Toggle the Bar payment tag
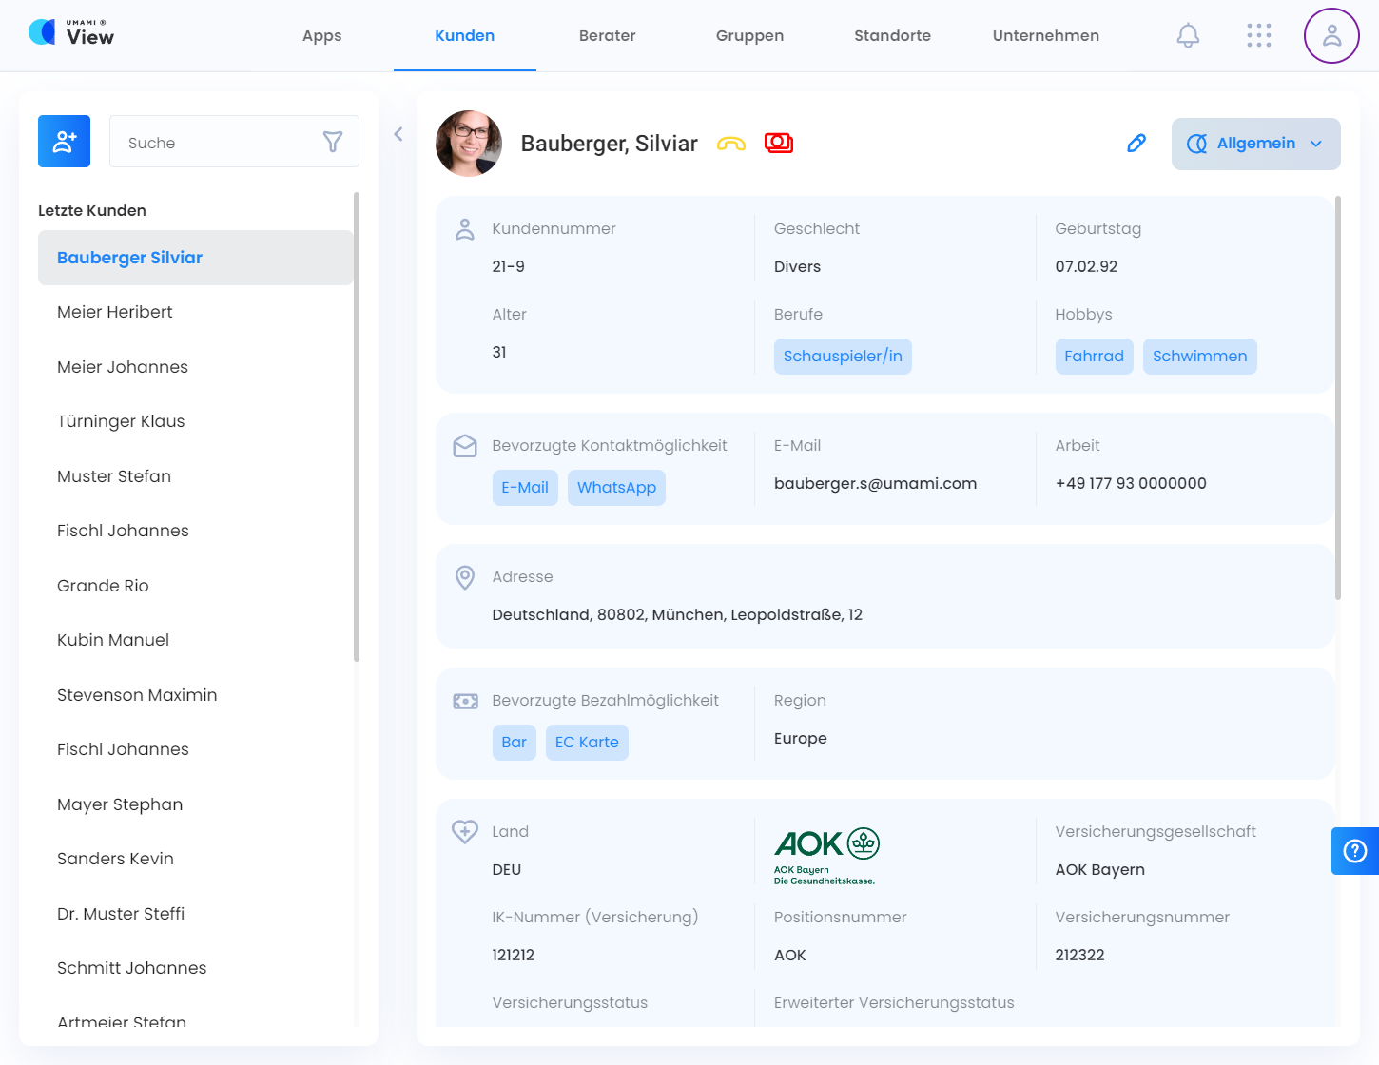The height and width of the screenshot is (1065, 1379). pyautogui.click(x=514, y=743)
